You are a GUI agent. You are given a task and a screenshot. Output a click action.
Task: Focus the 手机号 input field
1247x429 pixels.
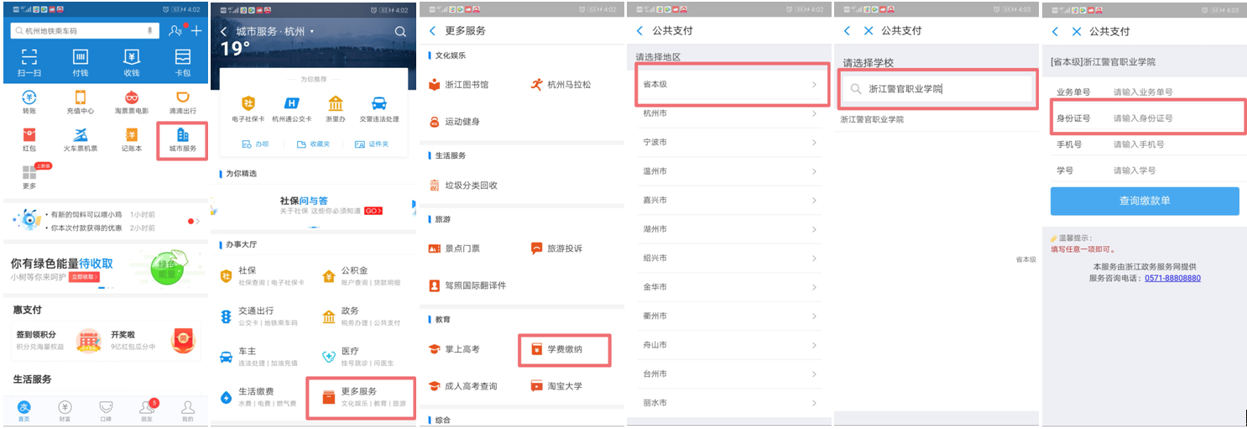(x=1145, y=144)
